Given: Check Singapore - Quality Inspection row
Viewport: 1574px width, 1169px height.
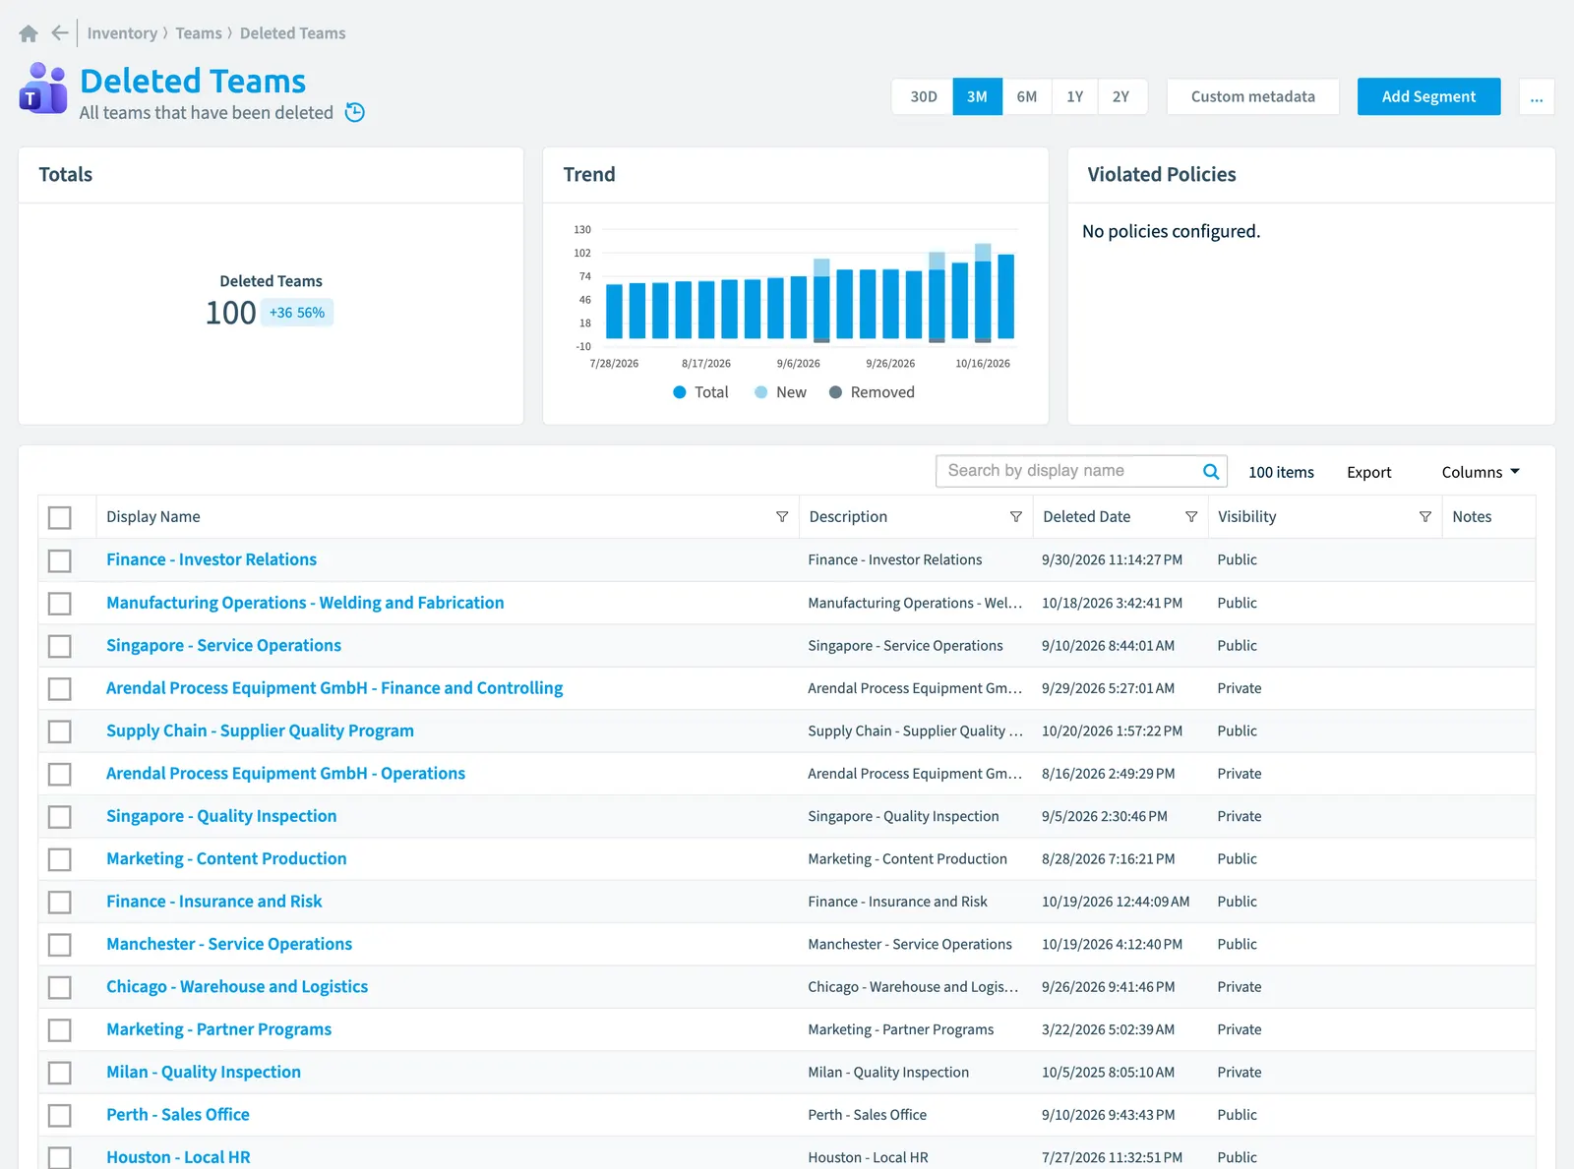Looking at the screenshot, I should (60, 817).
